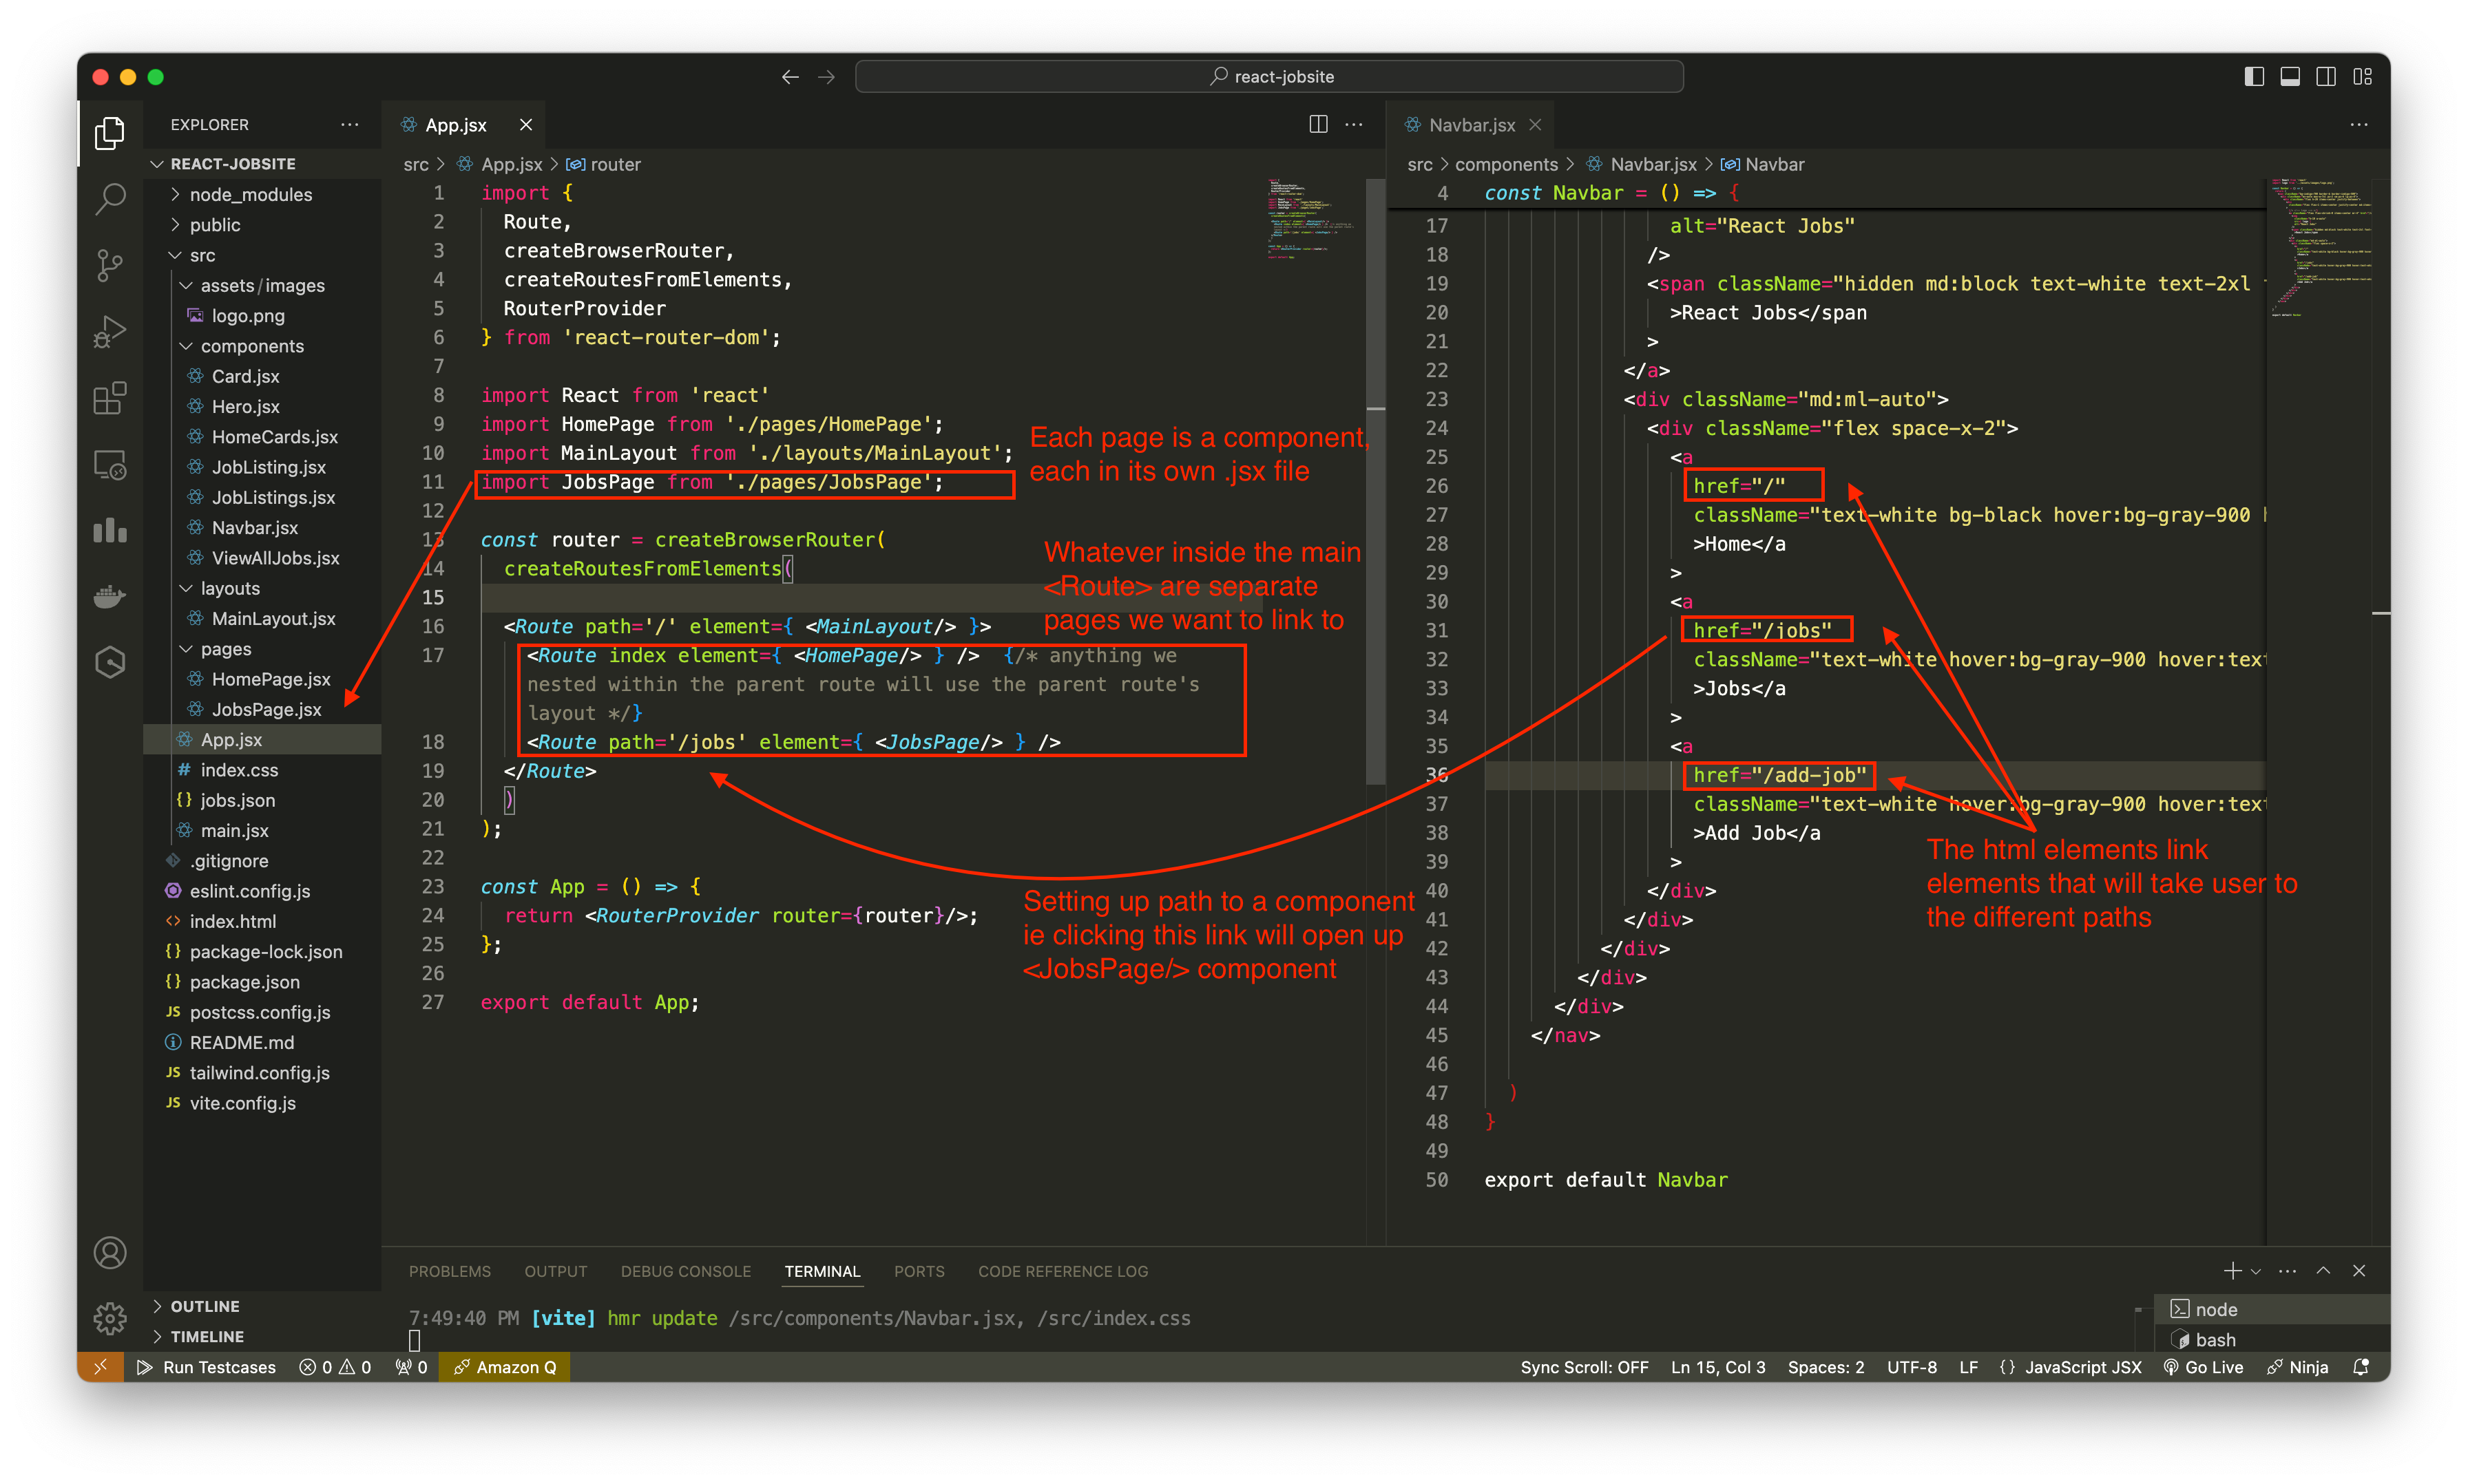This screenshot has height=1484, width=2468.
Task: Expand the TIMELINE section
Action: (262, 1336)
